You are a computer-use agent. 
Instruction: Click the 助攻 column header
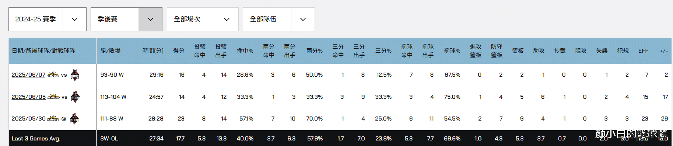click(x=539, y=51)
